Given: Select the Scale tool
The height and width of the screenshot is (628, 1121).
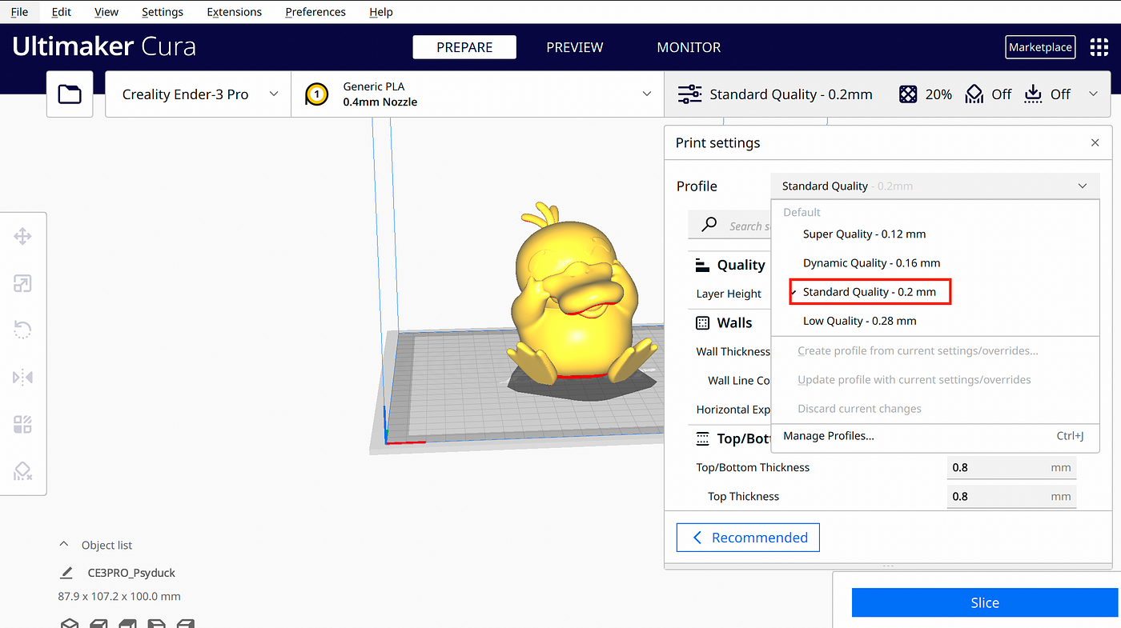Looking at the screenshot, I should [22, 283].
